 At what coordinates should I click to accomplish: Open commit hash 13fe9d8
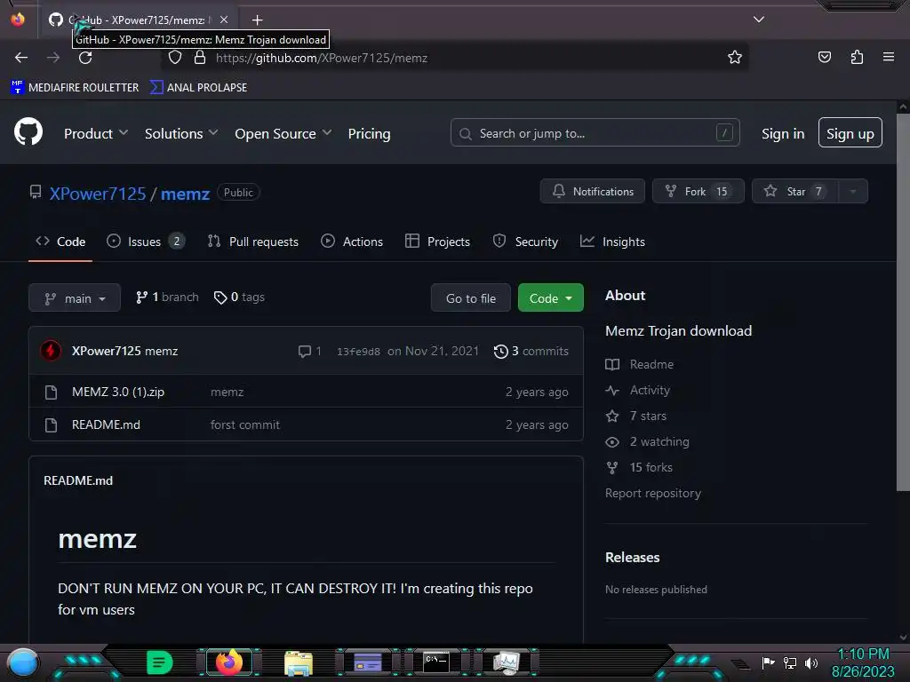click(x=358, y=352)
